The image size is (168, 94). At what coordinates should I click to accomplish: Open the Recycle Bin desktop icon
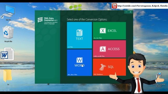click(x=8, y=34)
